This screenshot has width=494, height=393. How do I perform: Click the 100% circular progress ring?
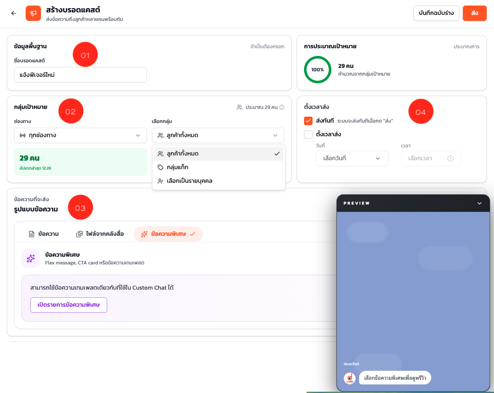point(318,70)
